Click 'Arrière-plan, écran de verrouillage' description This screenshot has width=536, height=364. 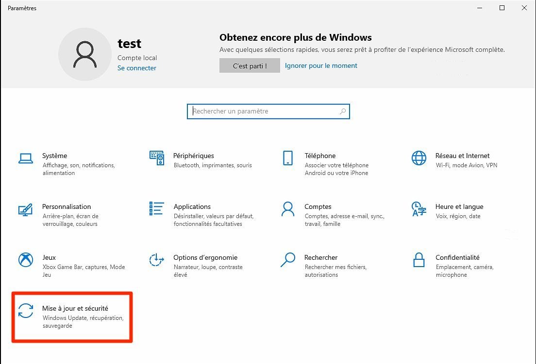point(70,220)
